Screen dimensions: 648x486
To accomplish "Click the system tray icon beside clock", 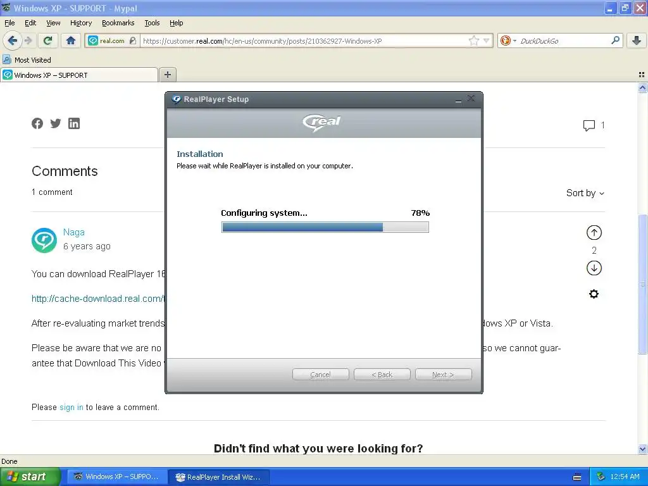I will tap(601, 477).
